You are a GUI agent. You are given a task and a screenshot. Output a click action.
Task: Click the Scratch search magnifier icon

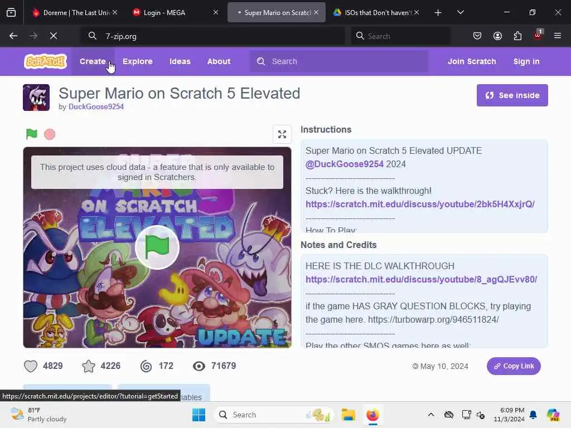261,61
